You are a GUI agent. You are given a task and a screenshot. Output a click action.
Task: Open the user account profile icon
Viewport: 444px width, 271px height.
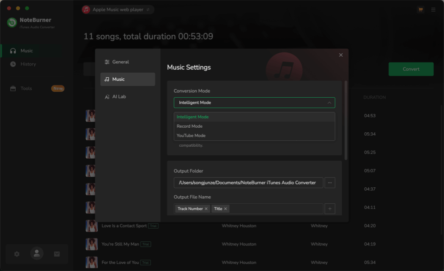coord(37,254)
